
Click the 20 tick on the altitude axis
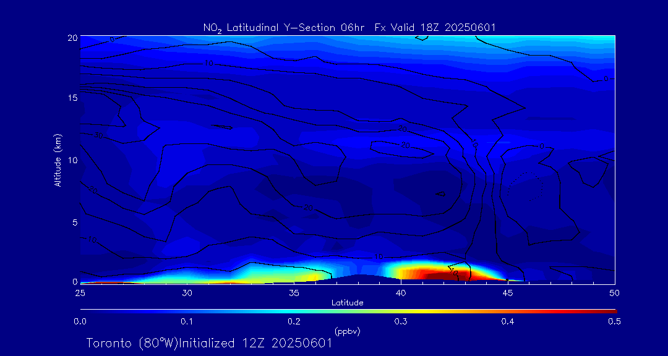coord(72,37)
